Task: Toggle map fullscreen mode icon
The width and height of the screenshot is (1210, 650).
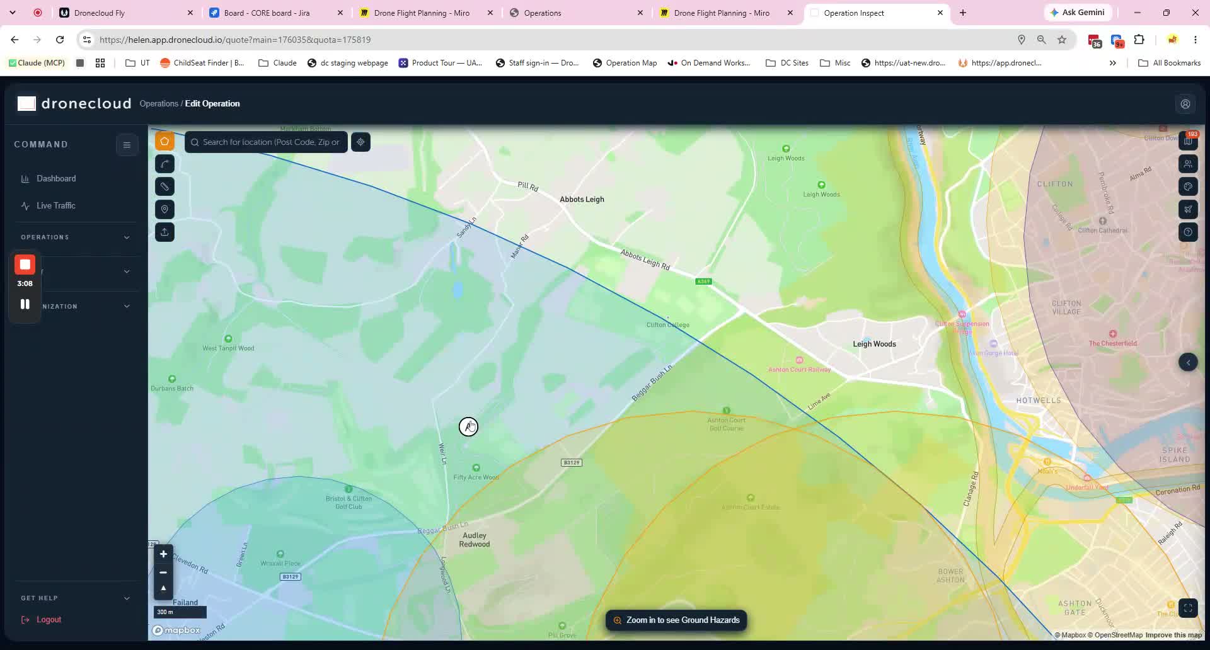Action: 1188,608
